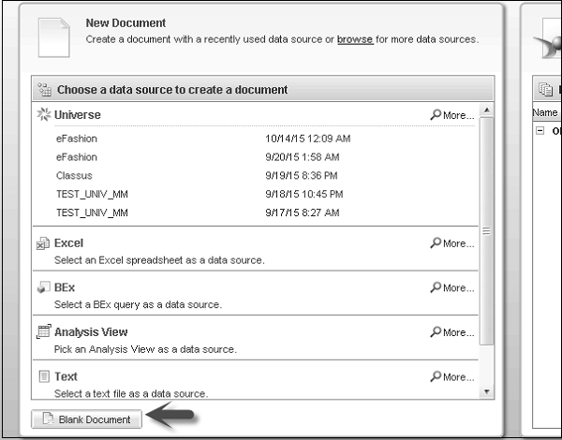Screen dimensions: 562x440
Task: Click the Text file source icon
Action: pos(42,376)
